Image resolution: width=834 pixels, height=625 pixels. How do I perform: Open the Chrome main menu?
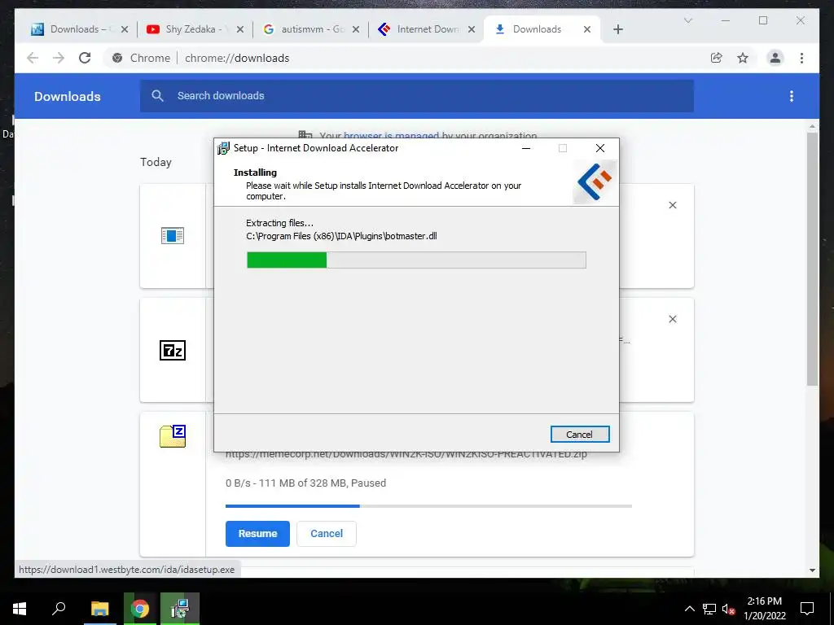pyautogui.click(x=801, y=58)
